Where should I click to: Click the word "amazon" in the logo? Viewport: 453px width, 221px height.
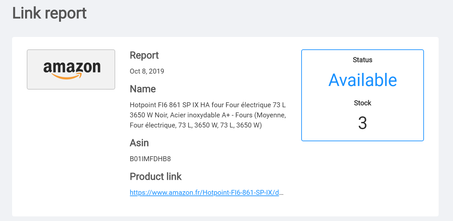point(71,67)
